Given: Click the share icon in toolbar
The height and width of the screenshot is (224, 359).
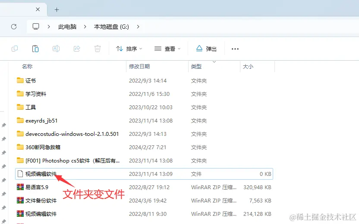Looking at the screenshot, I should click(x=77, y=49).
